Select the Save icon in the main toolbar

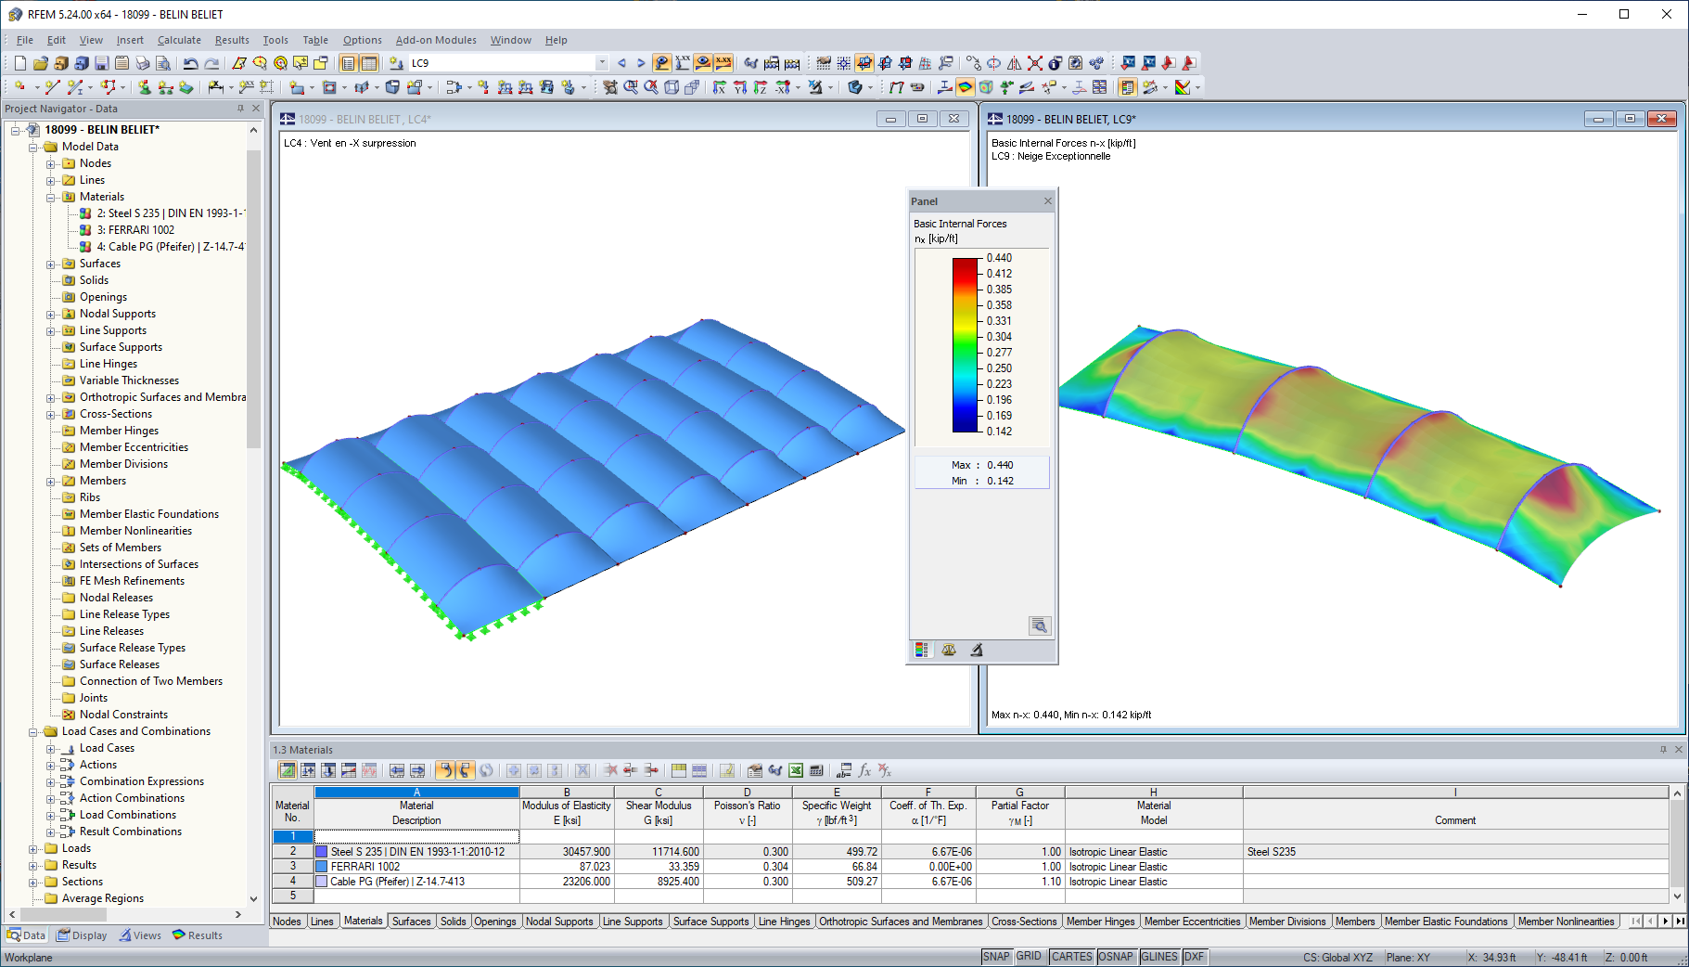coord(101,63)
